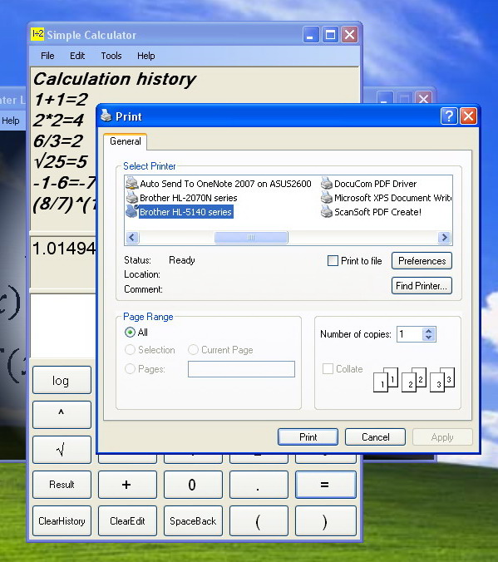Image resolution: width=498 pixels, height=562 pixels.
Task: Click the Brother HL-2070N series printer icon
Action: 132,197
